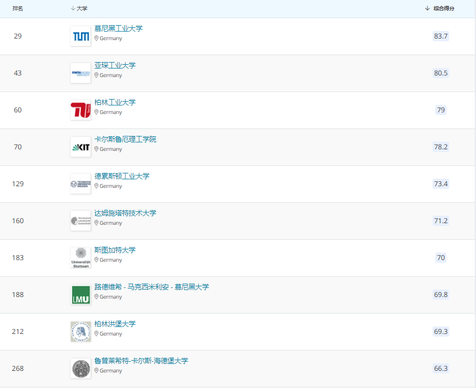The width and height of the screenshot is (476, 388).
Task: Click the Heidelberg University seal logo
Action: tap(80, 369)
